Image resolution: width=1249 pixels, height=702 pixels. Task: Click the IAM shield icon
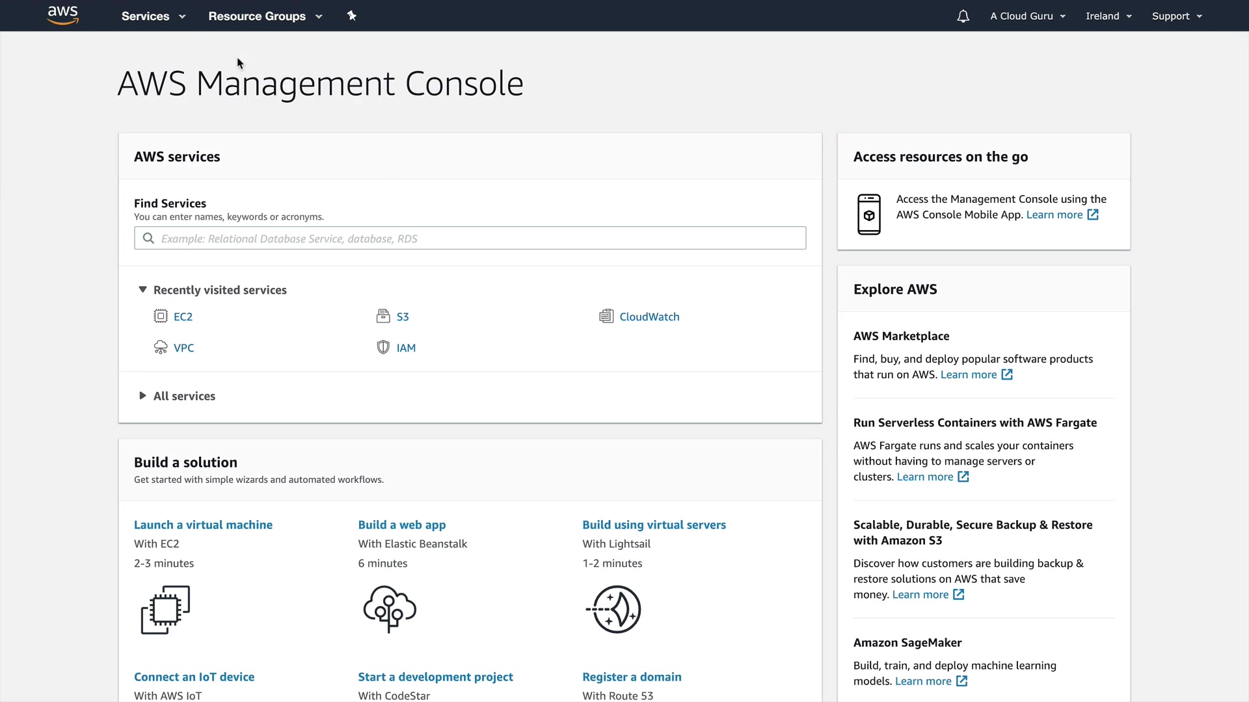click(383, 348)
